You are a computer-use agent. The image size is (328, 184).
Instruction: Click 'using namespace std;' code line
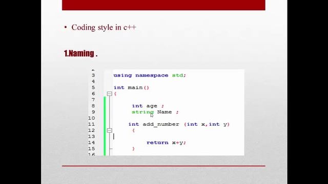[x=150, y=75]
